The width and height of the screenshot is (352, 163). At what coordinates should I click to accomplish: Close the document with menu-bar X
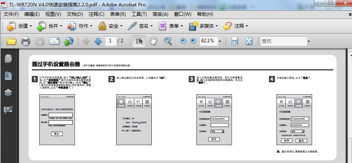(350, 14)
